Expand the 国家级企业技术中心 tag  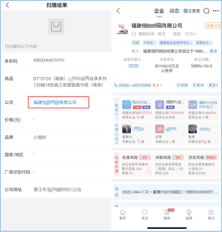pos(176,43)
